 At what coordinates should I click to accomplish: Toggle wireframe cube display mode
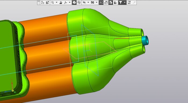[x=79, y=2]
